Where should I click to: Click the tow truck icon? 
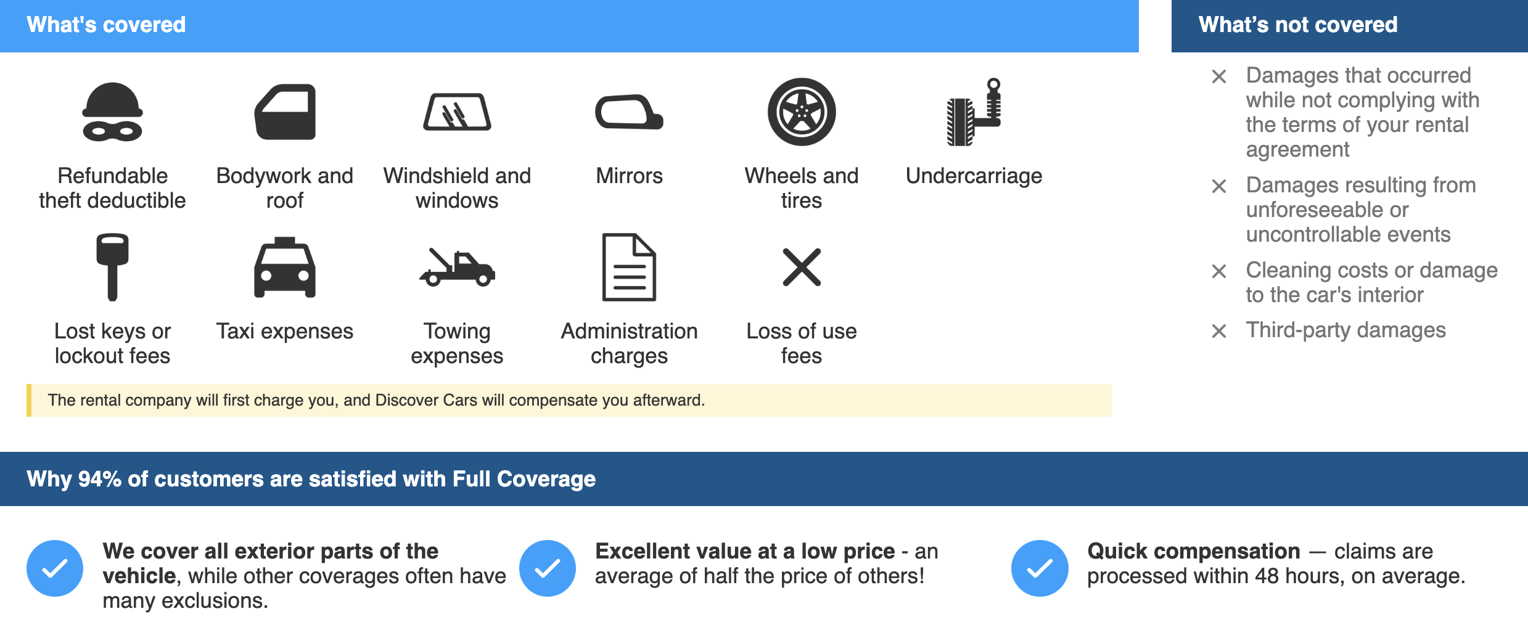pyautogui.click(x=457, y=268)
